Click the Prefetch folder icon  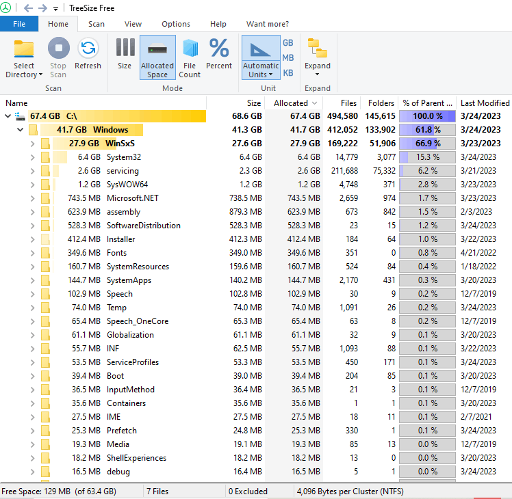point(45,431)
